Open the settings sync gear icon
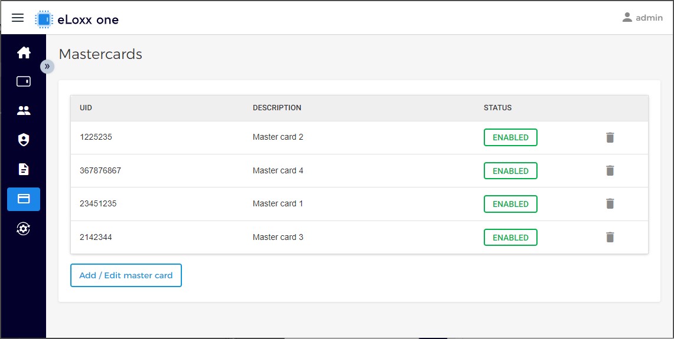Screen dimensions: 674x339 (24, 229)
